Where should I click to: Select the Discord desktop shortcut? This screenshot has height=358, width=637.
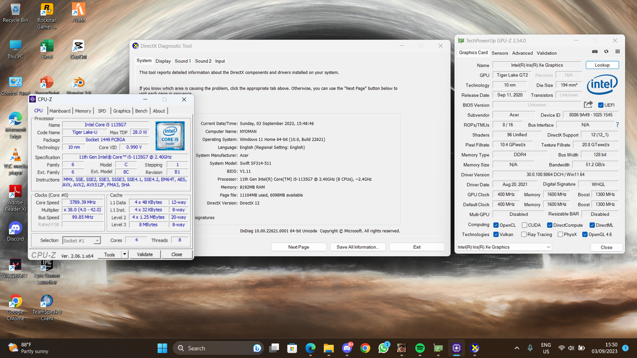[15, 231]
